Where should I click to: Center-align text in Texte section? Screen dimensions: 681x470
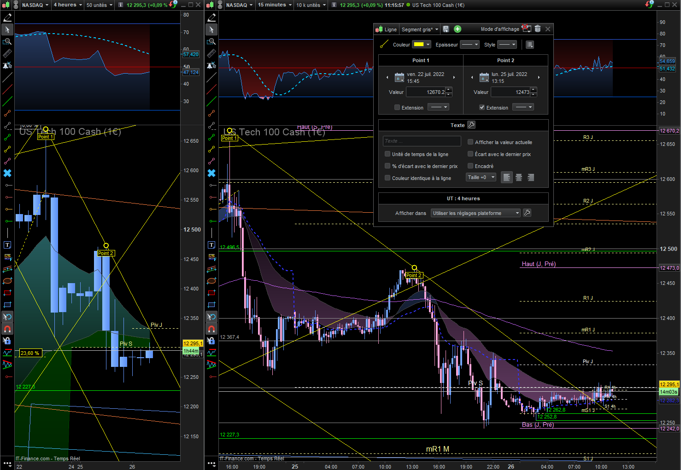[x=519, y=177]
